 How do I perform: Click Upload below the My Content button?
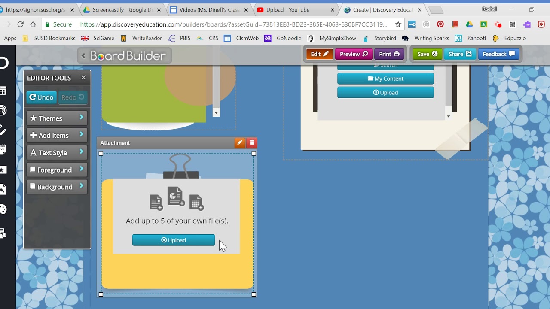tap(385, 92)
